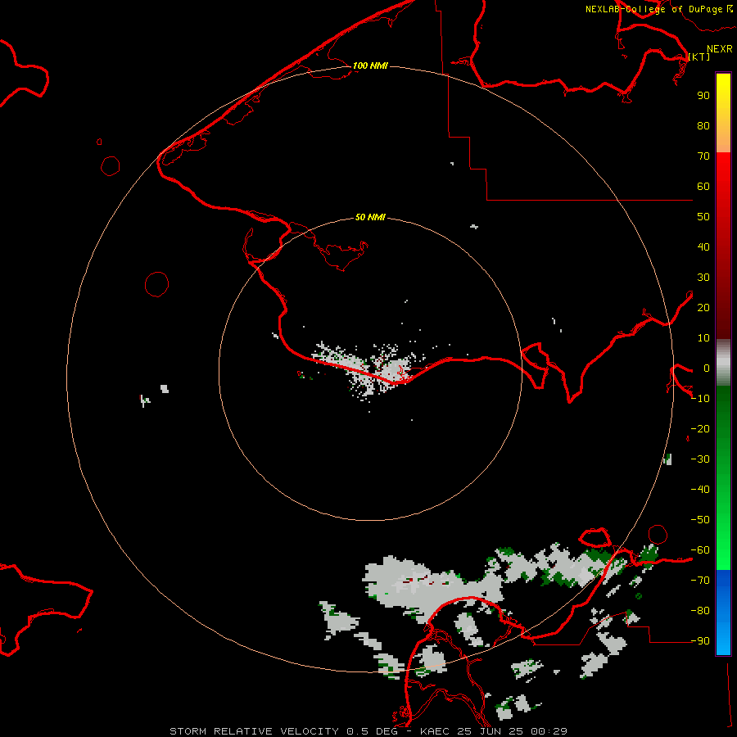Click the 60 value on velocity scale
This screenshot has height=737, width=737.
(703, 187)
